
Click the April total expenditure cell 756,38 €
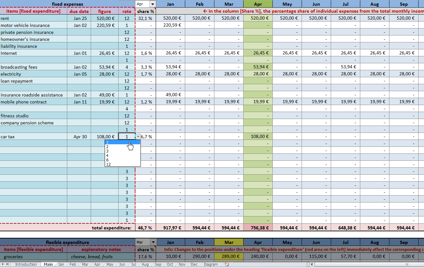point(258,228)
